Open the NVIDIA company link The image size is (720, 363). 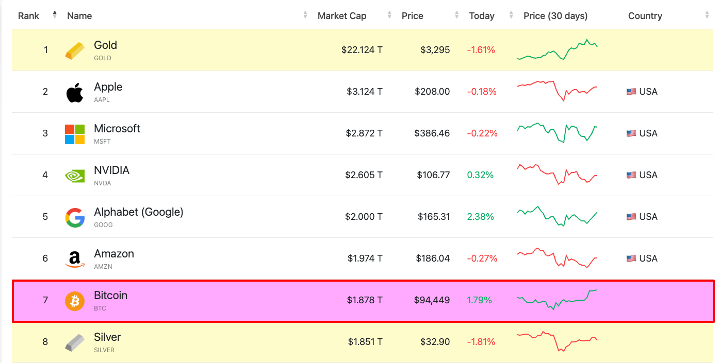click(x=111, y=170)
